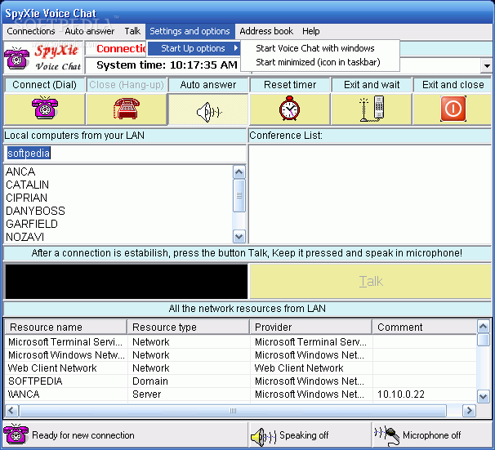Image resolution: width=495 pixels, height=450 pixels.
Task: Click resources table scroll right arrow
Action: (x=469, y=411)
